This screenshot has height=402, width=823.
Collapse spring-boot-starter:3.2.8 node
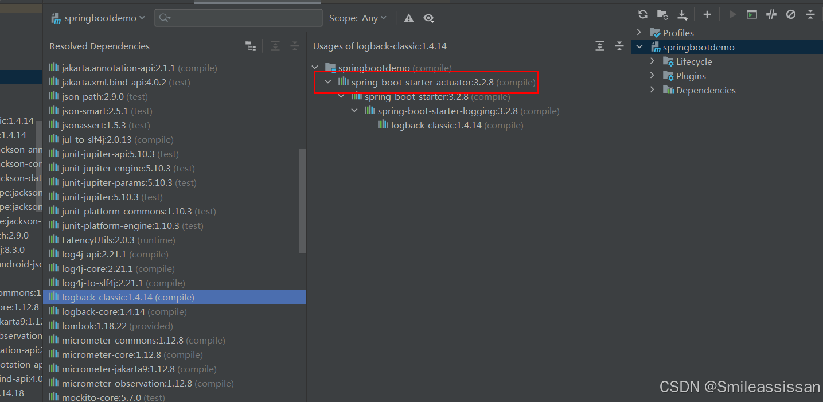pyautogui.click(x=341, y=96)
